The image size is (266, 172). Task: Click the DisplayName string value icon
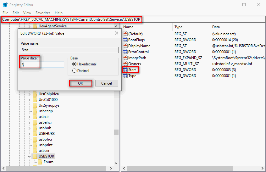(x=125, y=46)
